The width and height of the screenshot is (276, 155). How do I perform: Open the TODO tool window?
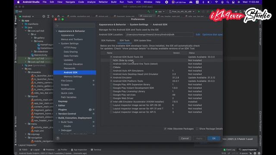23,150
